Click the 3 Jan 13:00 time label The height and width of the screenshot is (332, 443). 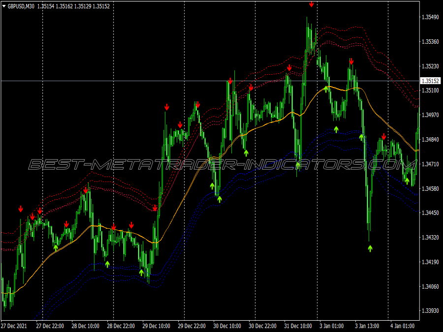click(x=367, y=326)
